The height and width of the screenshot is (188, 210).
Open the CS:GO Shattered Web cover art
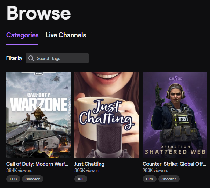click(175, 115)
